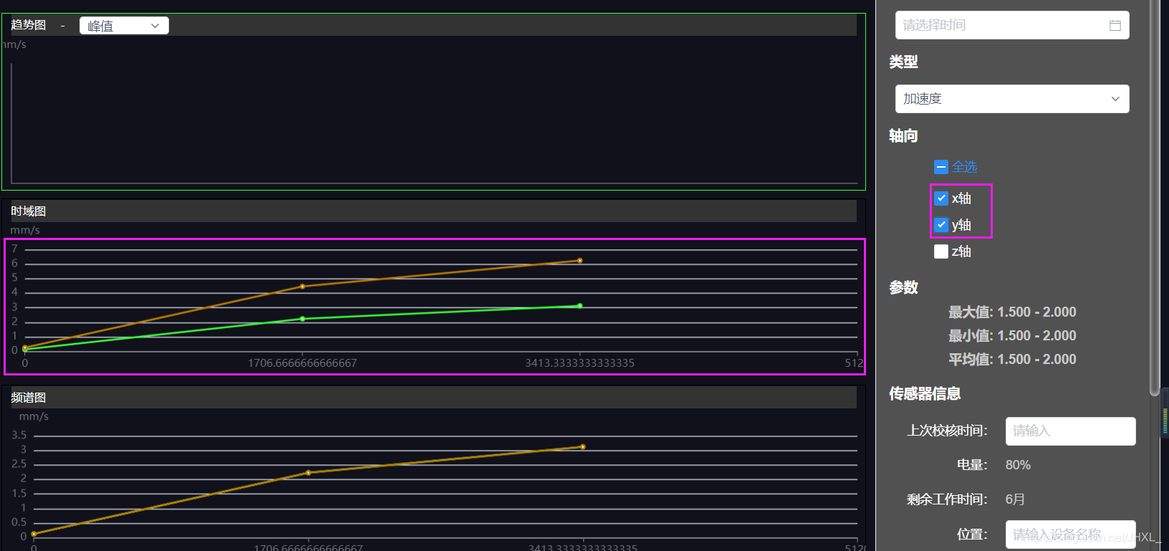Click the 趋势图 panel title

coord(29,25)
